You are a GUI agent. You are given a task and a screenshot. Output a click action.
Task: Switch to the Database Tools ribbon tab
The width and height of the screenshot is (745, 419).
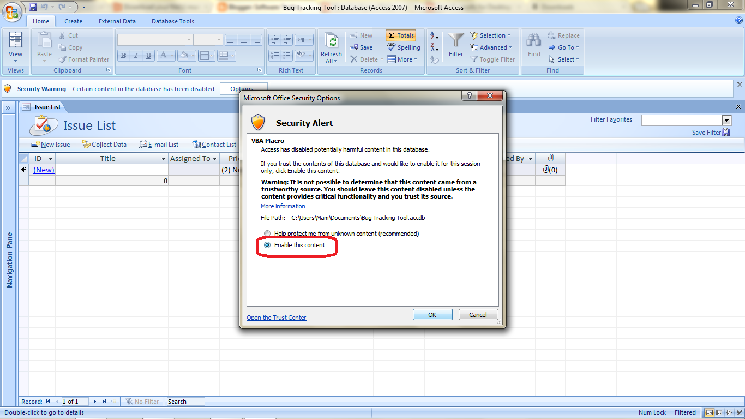[x=173, y=21]
